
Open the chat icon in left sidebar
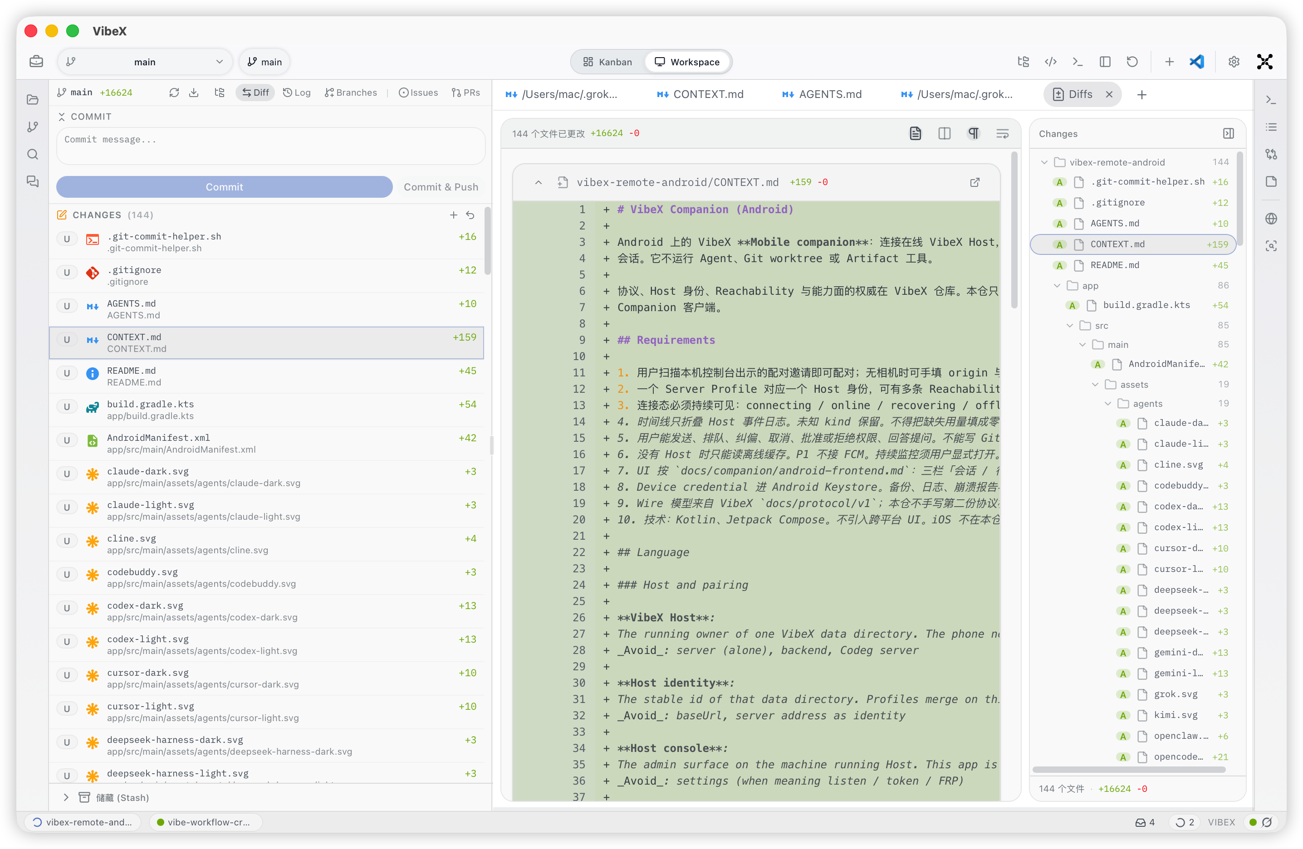[x=33, y=182]
